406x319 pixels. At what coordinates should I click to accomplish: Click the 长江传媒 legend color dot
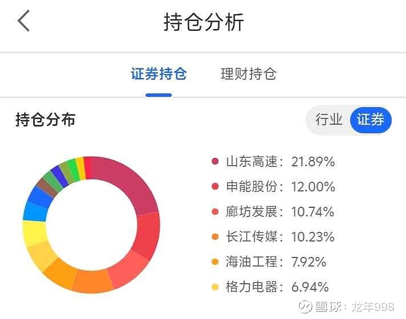(x=215, y=237)
